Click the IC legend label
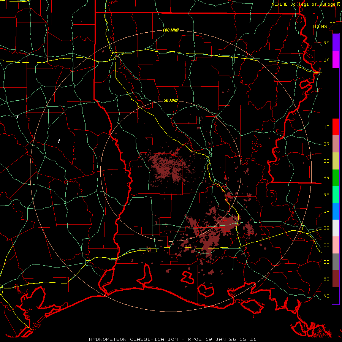The image size is (342, 342). [326, 245]
